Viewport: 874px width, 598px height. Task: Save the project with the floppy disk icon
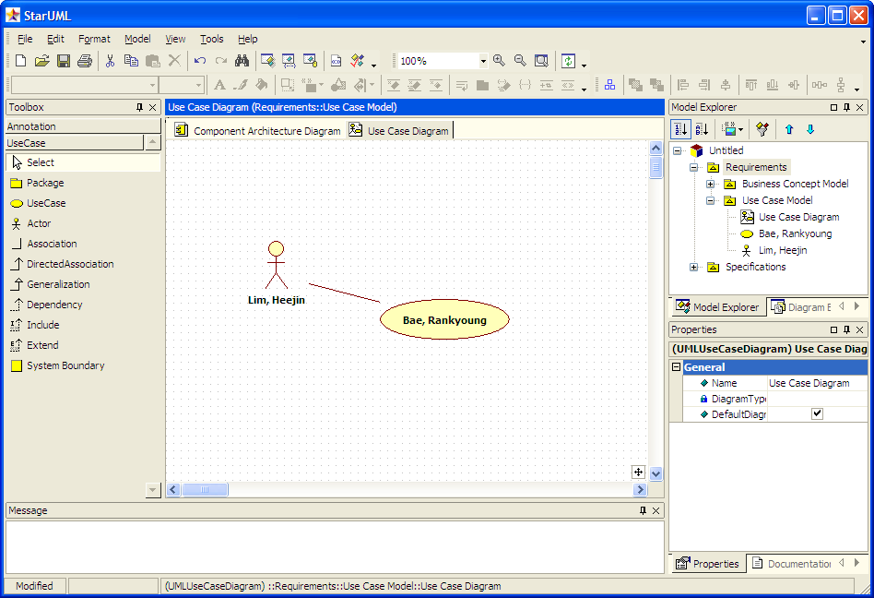point(64,61)
